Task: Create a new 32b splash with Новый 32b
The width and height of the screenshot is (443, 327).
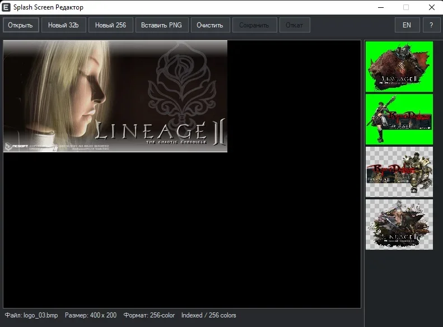Action: tap(64, 25)
